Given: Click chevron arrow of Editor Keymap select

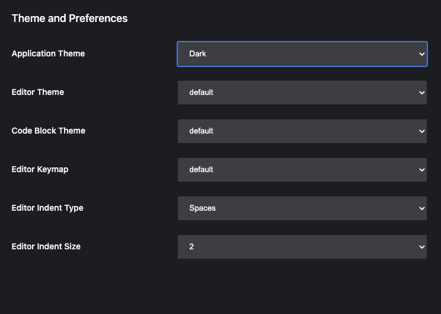Looking at the screenshot, I should point(421,170).
